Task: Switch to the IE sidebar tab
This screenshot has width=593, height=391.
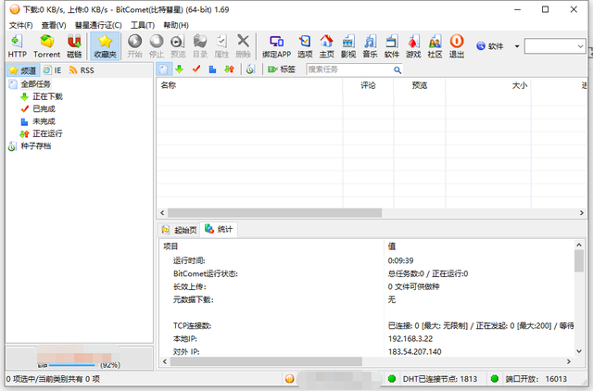Action: coord(52,70)
